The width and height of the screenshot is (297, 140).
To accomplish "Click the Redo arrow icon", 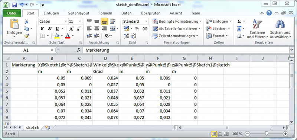I will click(x=32, y=4).
